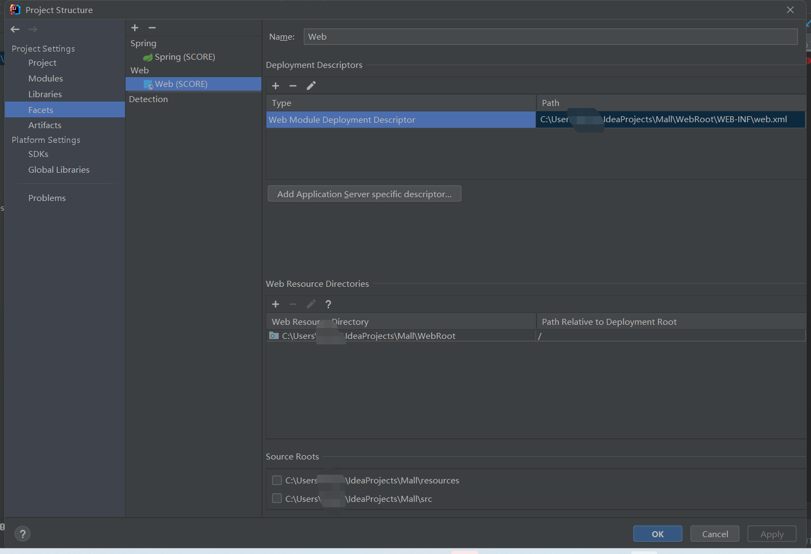This screenshot has width=811, height=554.
Task: Add a new deployment descriptor
Action: click(x=276, y=86)
